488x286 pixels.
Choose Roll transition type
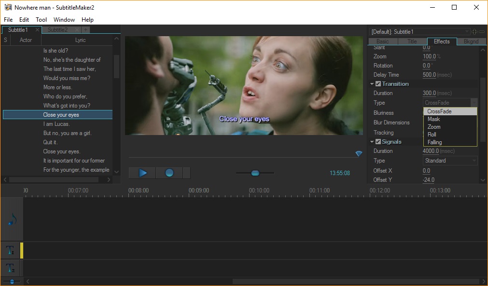[x=450, y=135]
